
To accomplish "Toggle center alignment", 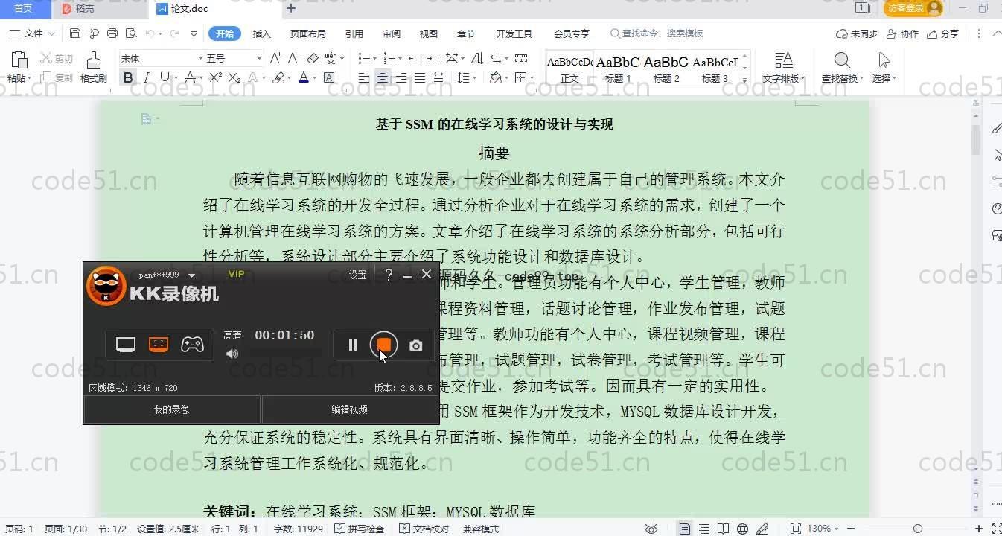I will [383, 77].
